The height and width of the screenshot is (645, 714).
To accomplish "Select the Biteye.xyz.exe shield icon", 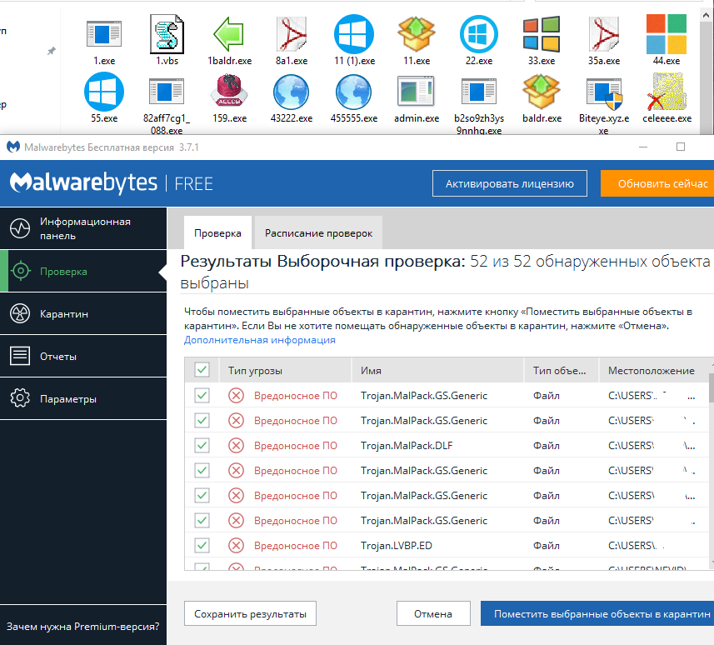I will point(604,94).
